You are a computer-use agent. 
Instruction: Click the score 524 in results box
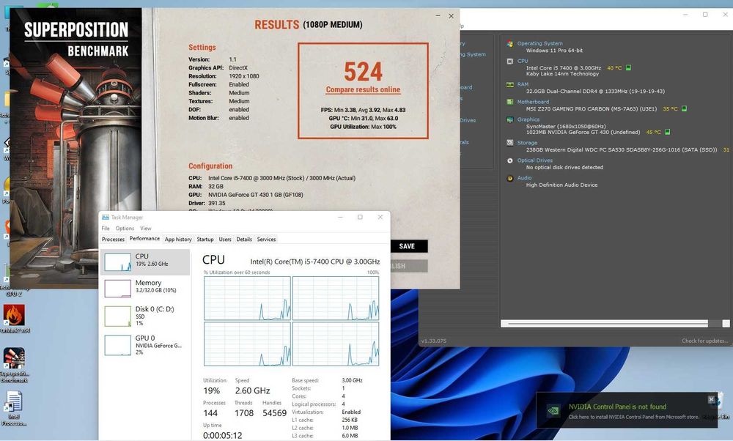click(364, 72)
